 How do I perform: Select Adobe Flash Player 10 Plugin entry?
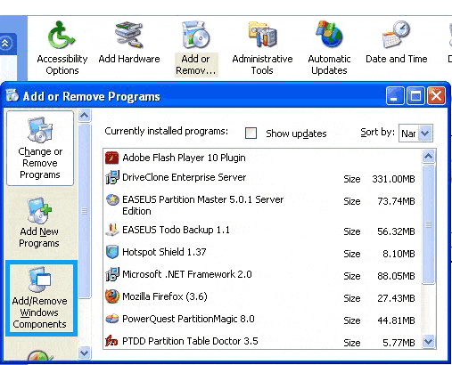[262, 158]
